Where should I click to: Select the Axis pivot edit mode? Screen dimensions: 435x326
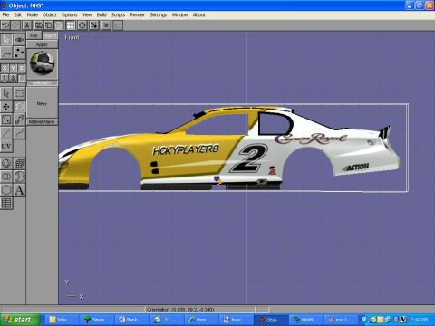[x=6, y=53]
